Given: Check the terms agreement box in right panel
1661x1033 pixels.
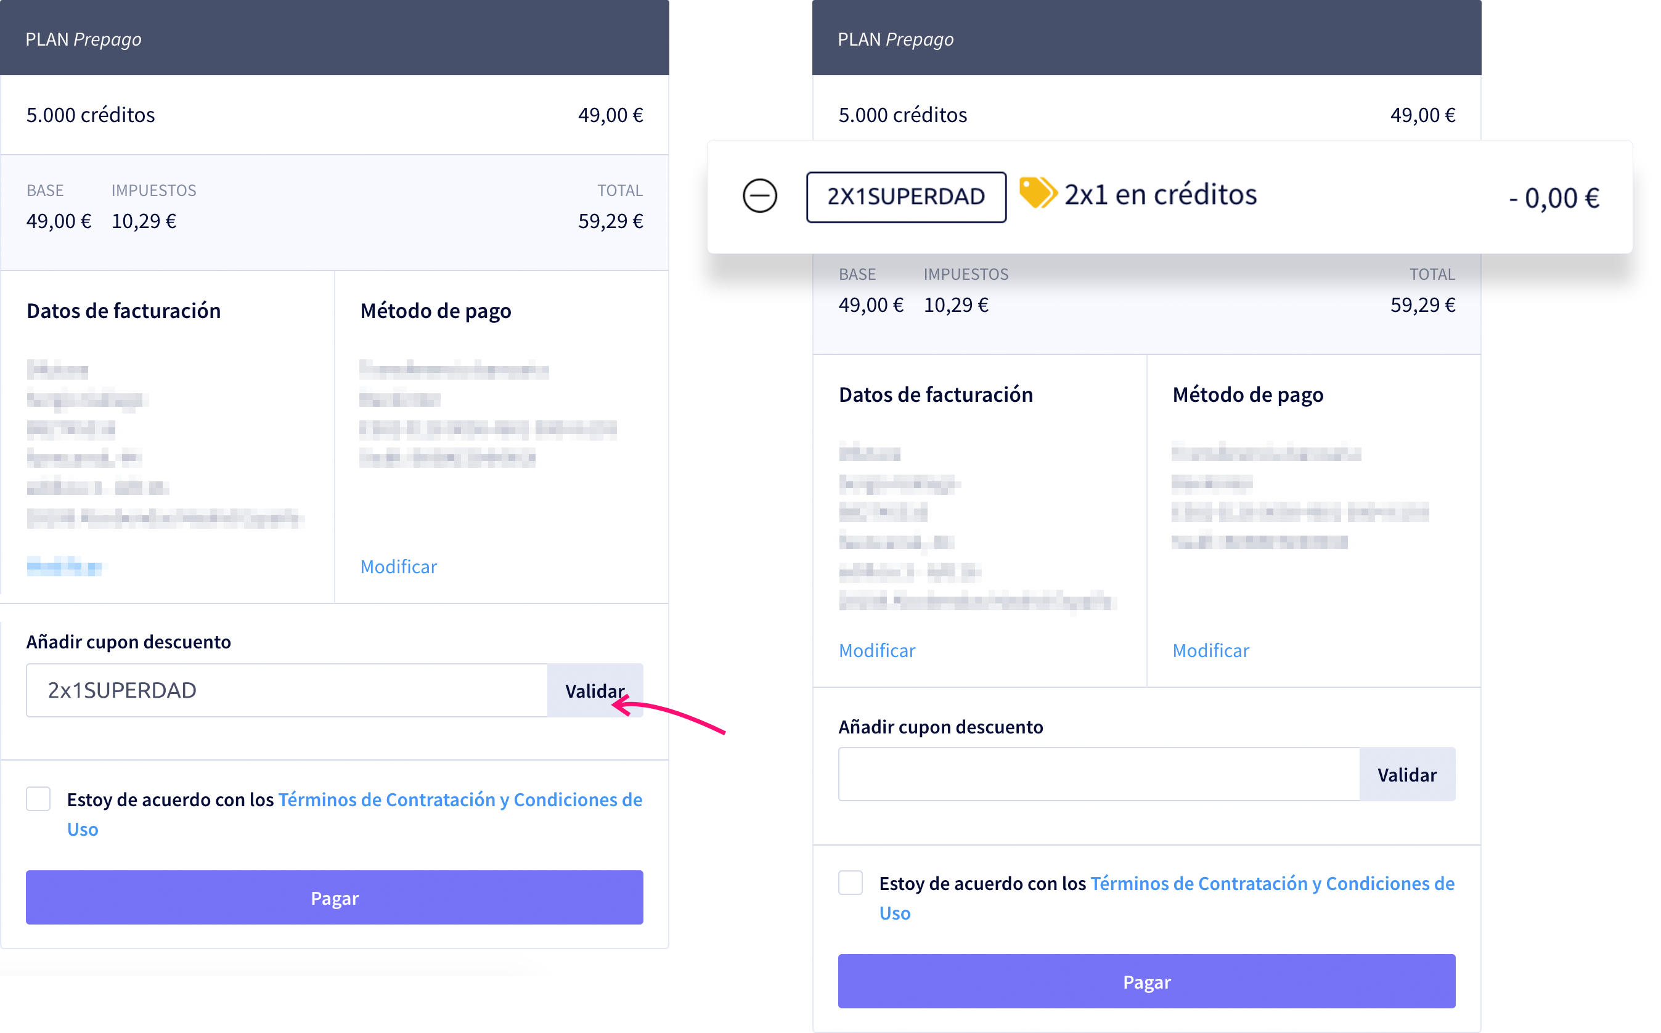Looking at the screenshot, I should click(851, 883).
